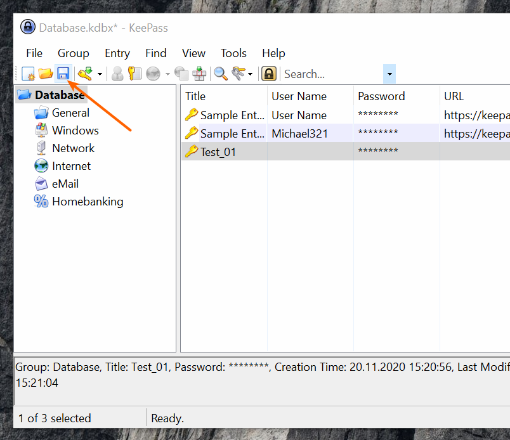
Task: Open the Tools menu
Action: coord(233,53)
